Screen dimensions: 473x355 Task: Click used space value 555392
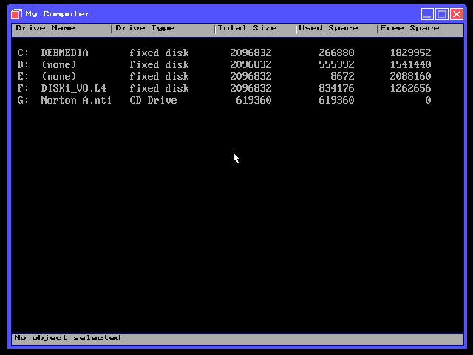tap(336, 64)
